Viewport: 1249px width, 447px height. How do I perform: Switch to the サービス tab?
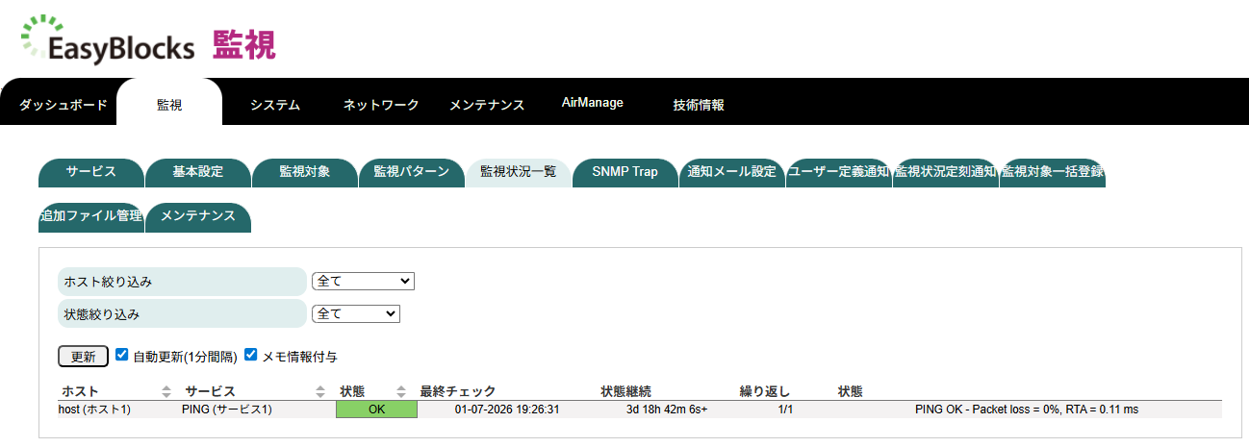click(91, 172)
